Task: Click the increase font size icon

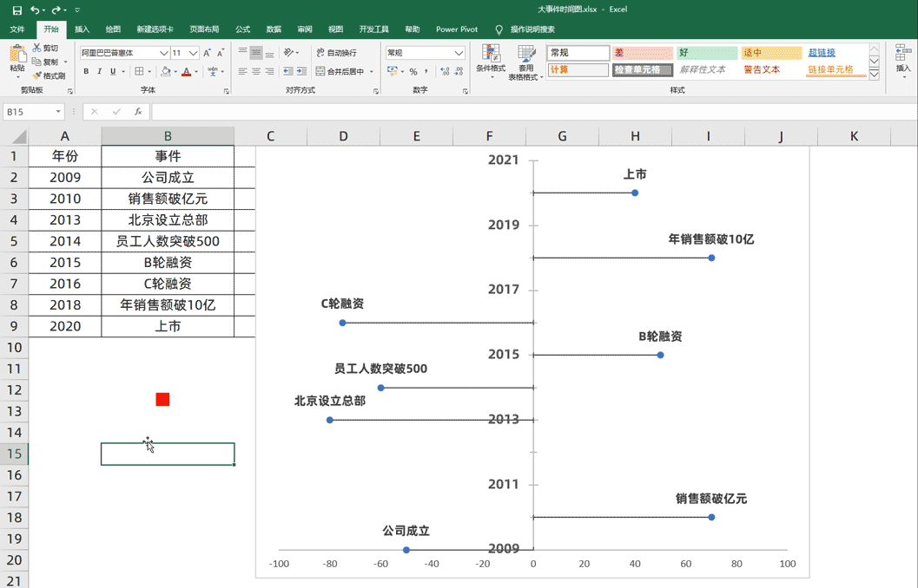Action: pos(208,53)
